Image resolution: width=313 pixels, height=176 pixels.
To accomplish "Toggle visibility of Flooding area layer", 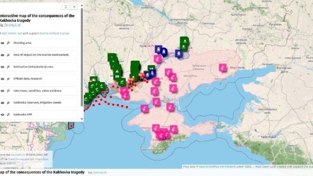I will tap(2, 42).
